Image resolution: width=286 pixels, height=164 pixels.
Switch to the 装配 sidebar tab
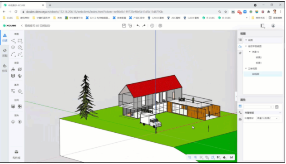click(x=5, y=53)
